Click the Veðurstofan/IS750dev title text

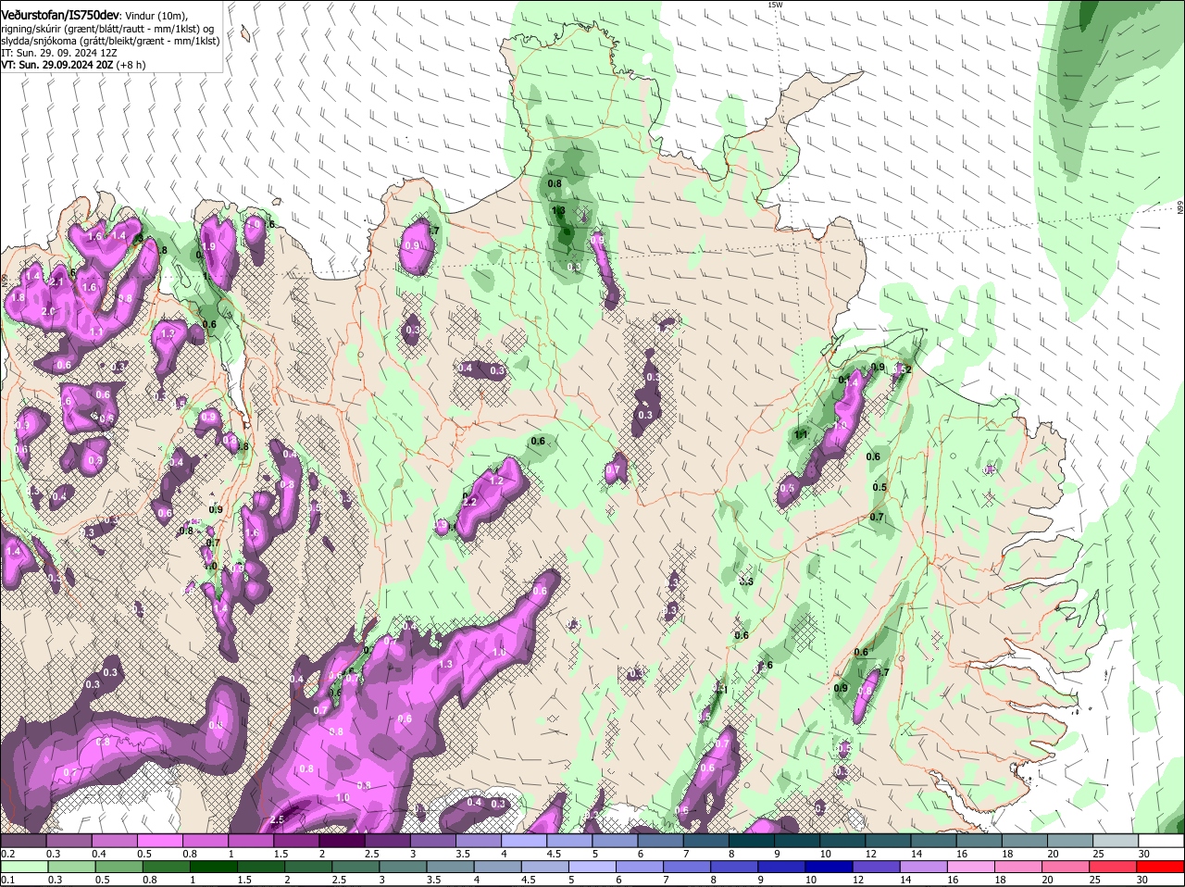click(x=60, y=14)
